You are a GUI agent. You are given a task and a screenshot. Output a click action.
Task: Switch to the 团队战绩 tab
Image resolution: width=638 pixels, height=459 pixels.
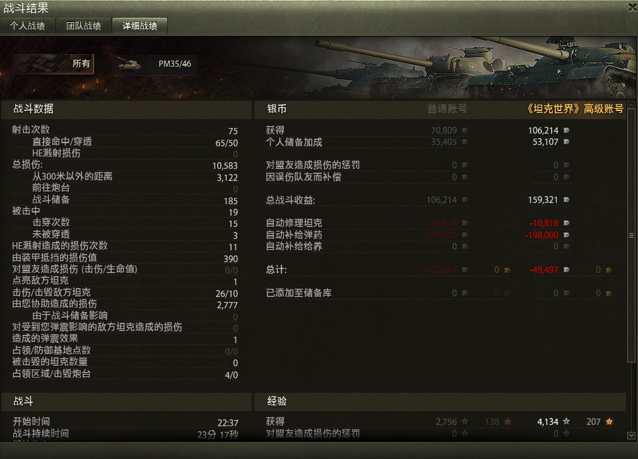[83, 26]
